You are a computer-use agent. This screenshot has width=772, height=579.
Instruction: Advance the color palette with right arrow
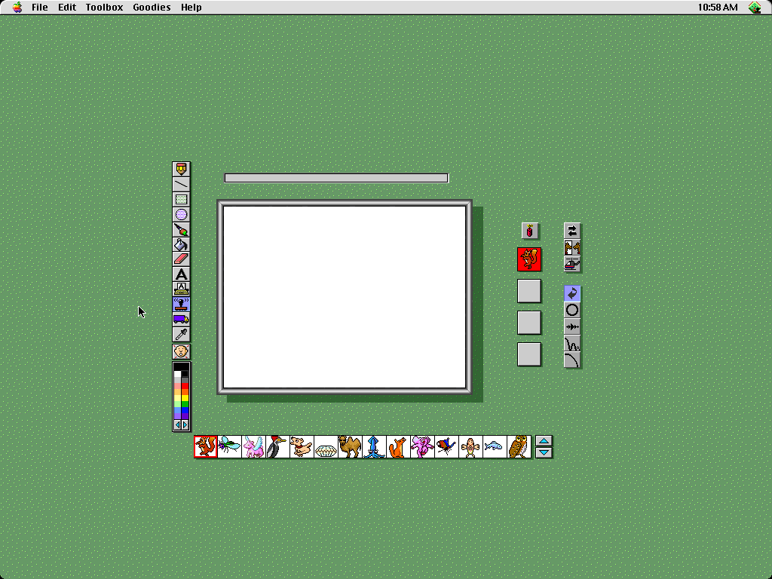click(x=185, y=424)
